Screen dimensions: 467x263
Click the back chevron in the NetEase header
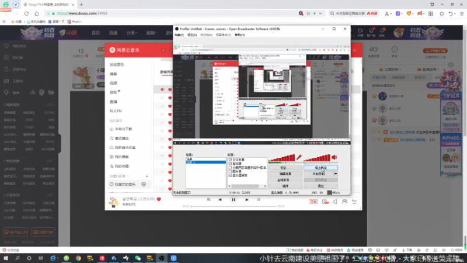coord(163,50)
